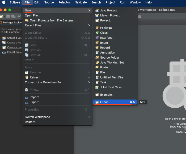Screen dimensions: 186x154
Task: Click the New wizard toolbar icon
Action: click(x=2, y=16)
